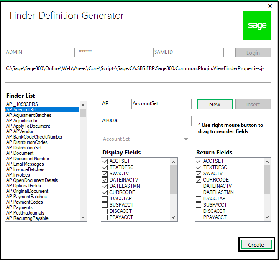Close the Finder Definition Generator window
The image size is (279, 260).
coord(270,6)
